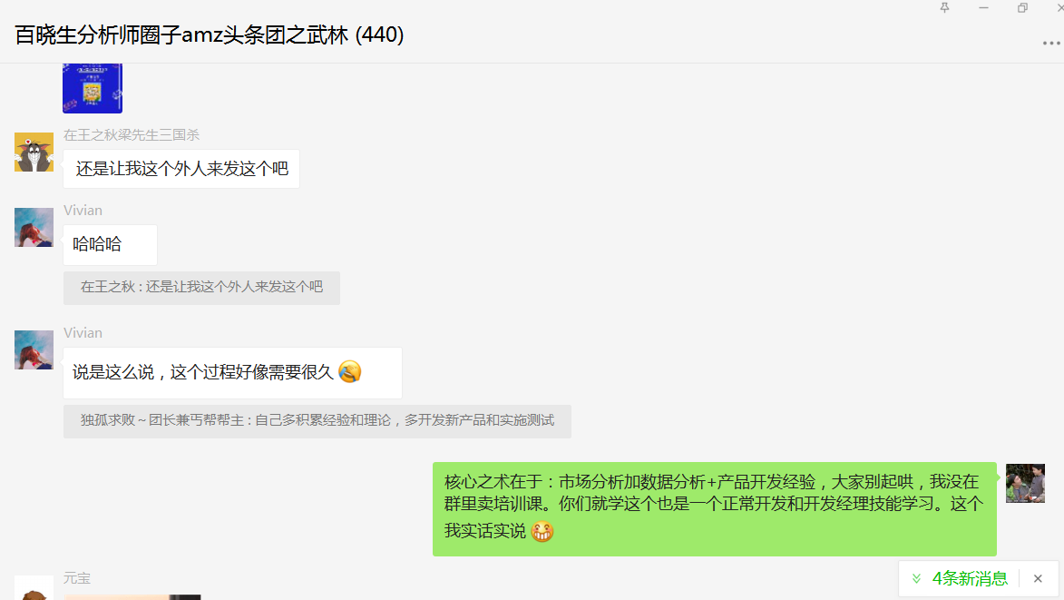Click the 哈哈哈 message bubble
Viewport: 1064px width, 600px height.
110,244
